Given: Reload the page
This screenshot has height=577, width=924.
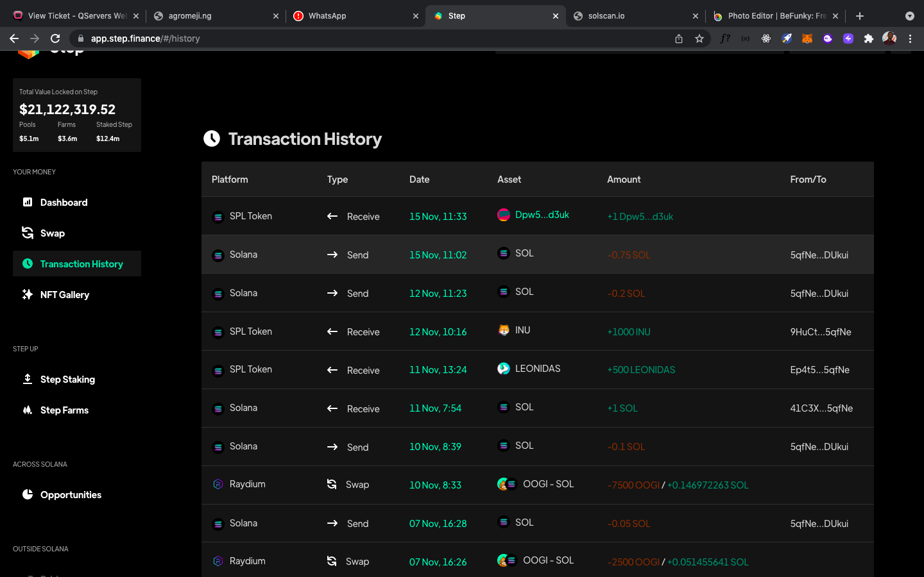Looking at the screenshot, I should (55, 38).
